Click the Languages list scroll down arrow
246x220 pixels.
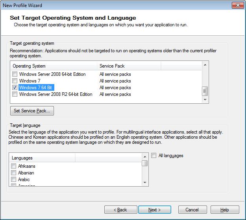[x=145, y=183]
